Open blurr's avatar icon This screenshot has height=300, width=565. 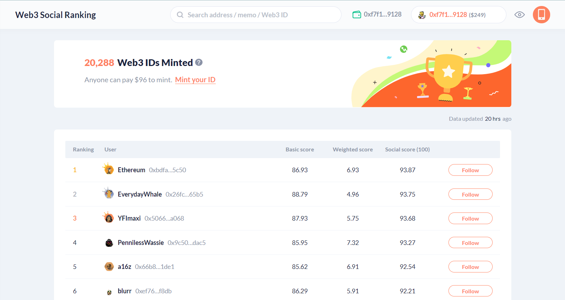109,292
